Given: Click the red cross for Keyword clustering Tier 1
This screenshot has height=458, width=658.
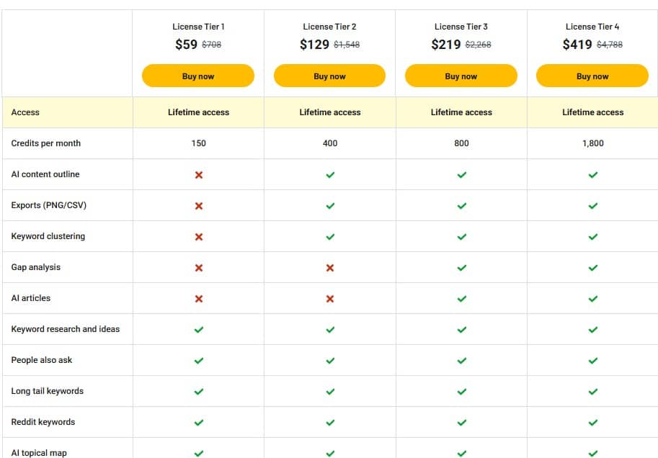Looking at the screenshot, I should (x=198, y=236).
